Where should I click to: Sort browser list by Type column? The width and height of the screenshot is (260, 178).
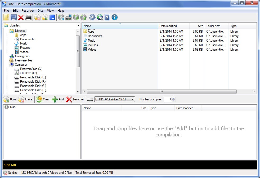click(243, 26)
